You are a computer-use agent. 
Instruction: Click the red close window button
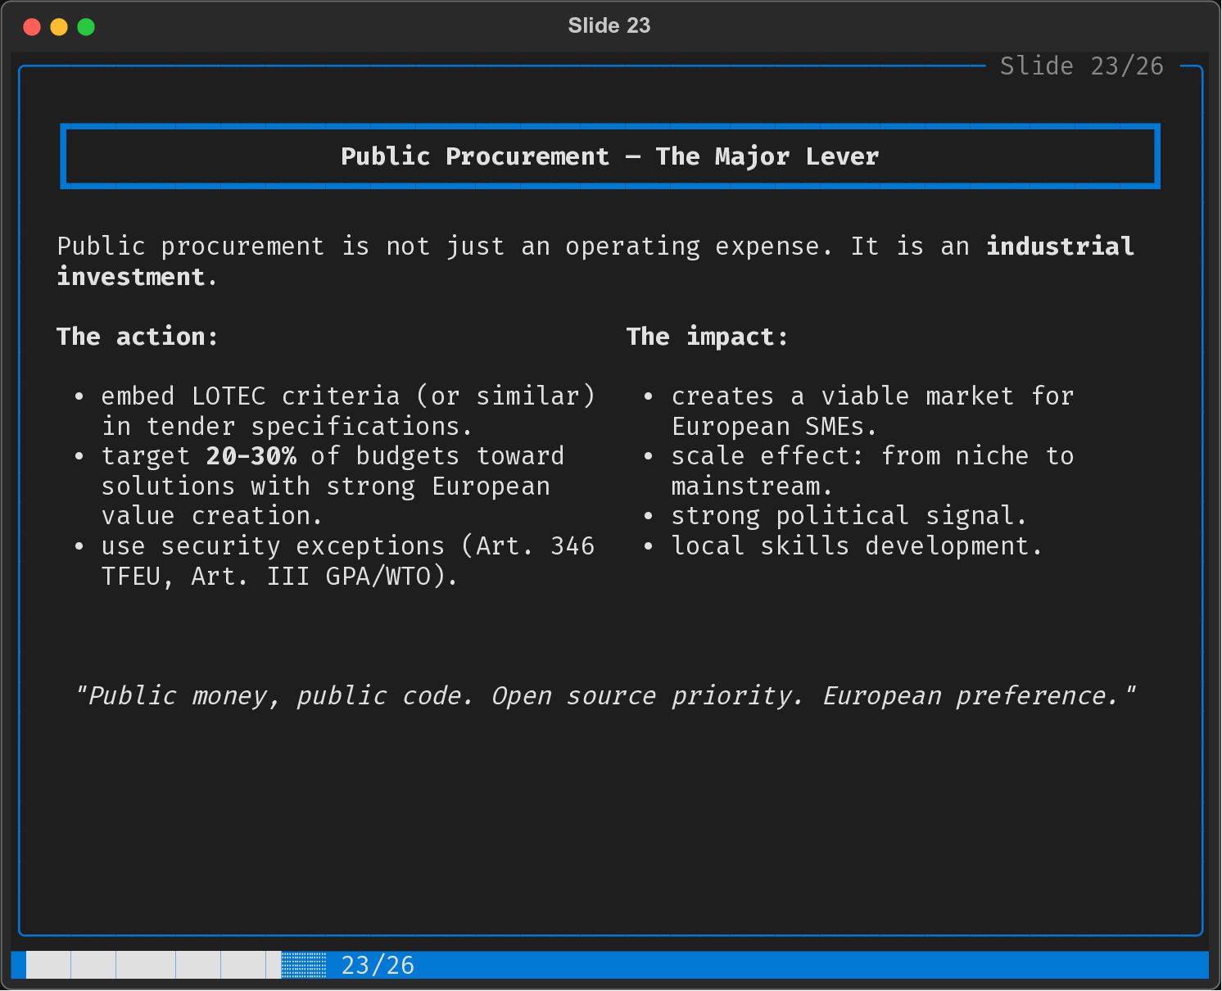pos(32,27)
